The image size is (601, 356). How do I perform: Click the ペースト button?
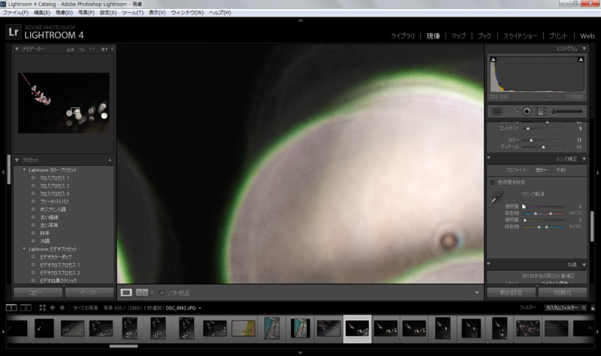[x=89, y=292]
